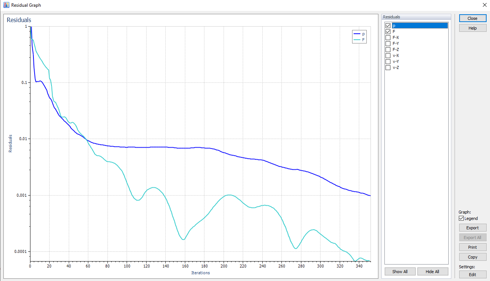Enable the F-X residual curve

(x=388, y=37)
